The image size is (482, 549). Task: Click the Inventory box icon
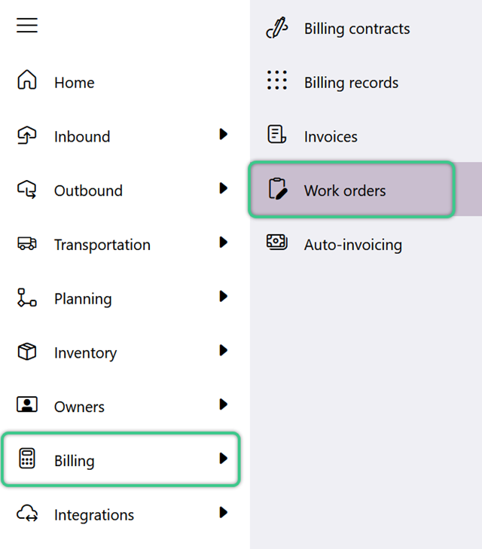coord(27,352)
